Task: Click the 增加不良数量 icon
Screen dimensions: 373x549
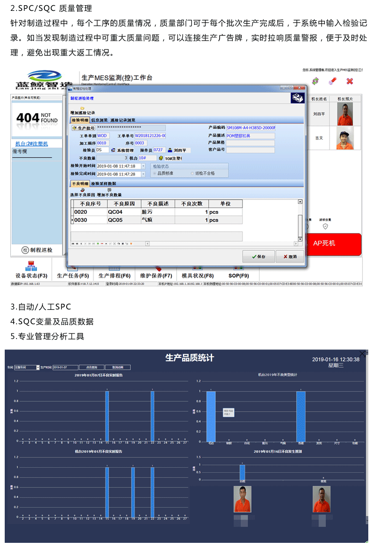Action: point(109,190)
